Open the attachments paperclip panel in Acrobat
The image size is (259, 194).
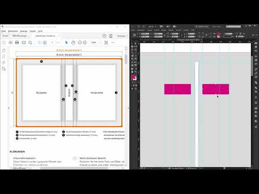[4, 63]
